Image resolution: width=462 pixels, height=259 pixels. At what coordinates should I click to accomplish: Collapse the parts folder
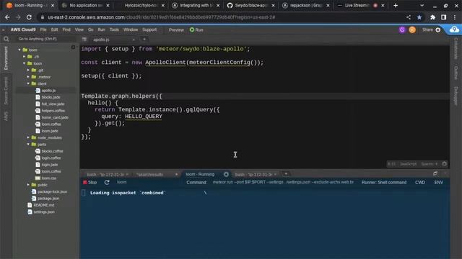(x=28, y=144)
